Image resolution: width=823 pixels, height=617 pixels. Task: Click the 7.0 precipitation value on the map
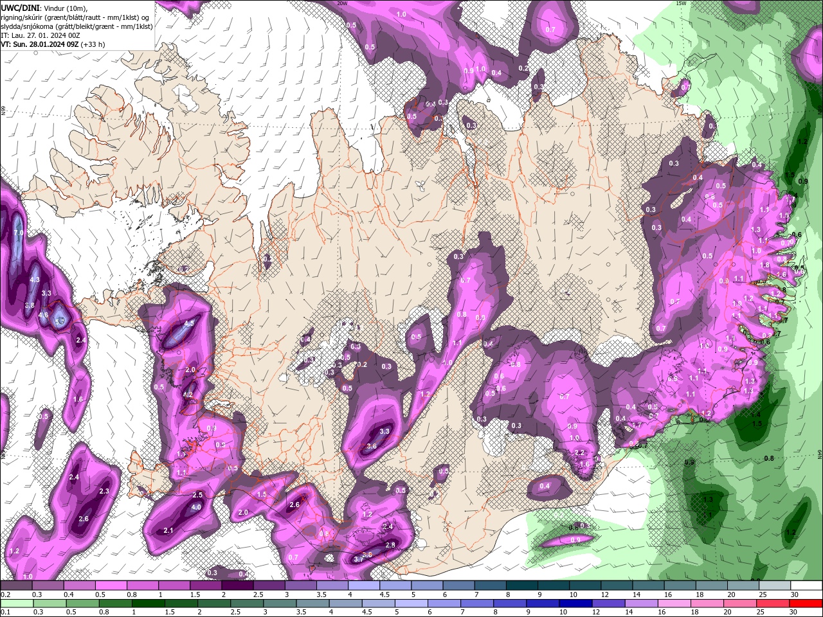(x=18, y=233)
